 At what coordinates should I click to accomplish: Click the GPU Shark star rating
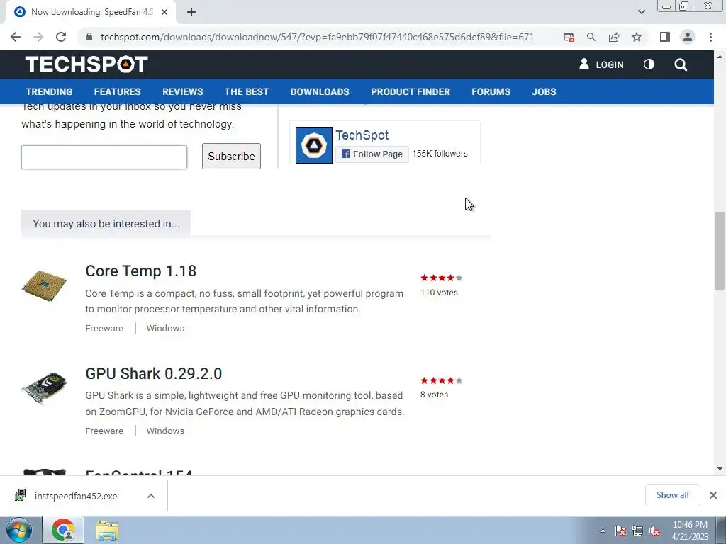[x=441, y=380]
